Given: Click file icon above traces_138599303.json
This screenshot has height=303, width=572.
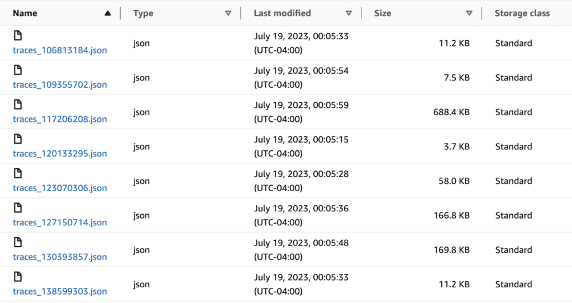Looking at the screenshot, I should 17,277.
